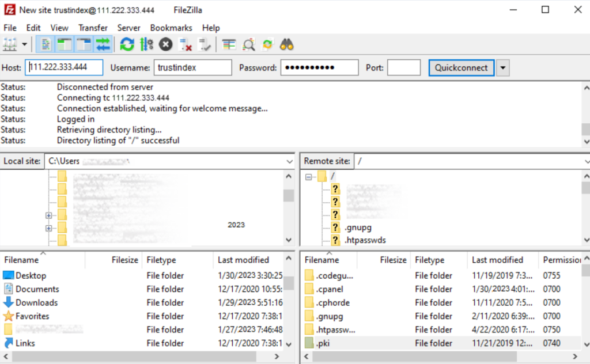This screenshot has width=590, height=364.
Task: Click the synchronized browsing icon
Action: coord(268,44)
